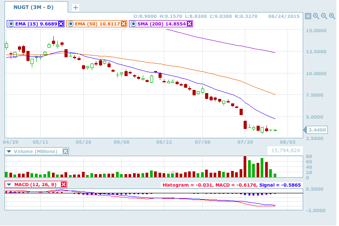Click the 15,794,824 volume value

[x=286, y=150]
